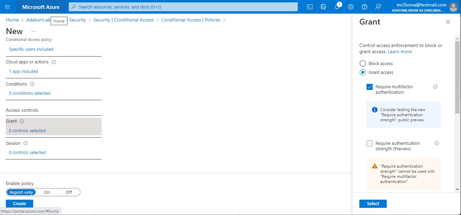Screen dimensions: 461x215
Task: Click the Conditional Access policy subtitle
Action: pos(29,40)
